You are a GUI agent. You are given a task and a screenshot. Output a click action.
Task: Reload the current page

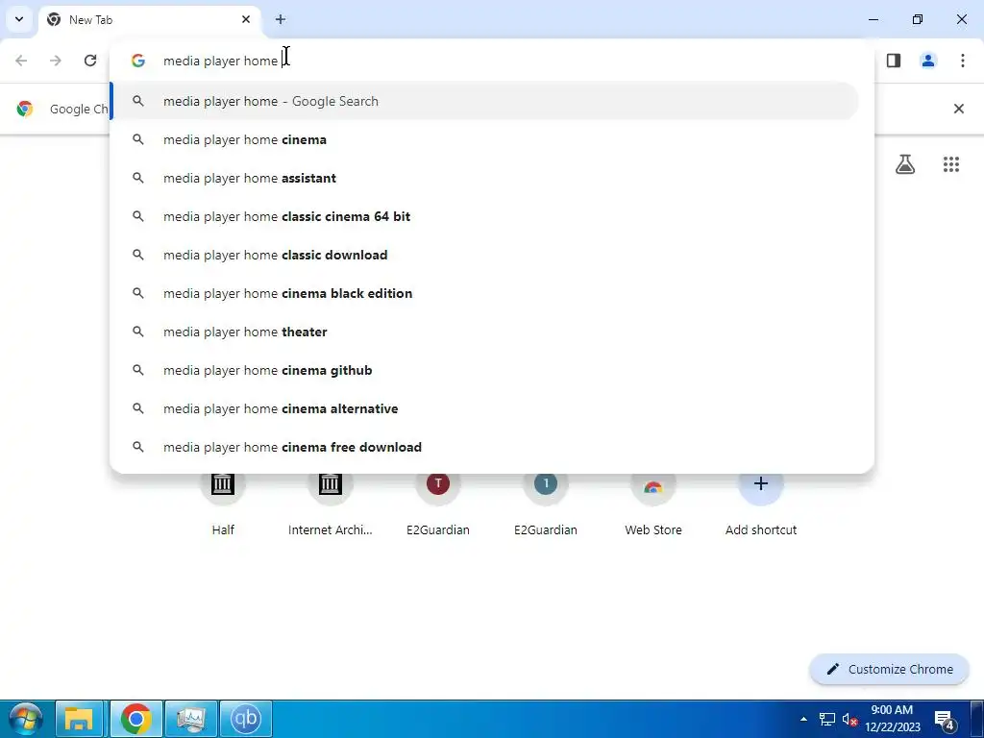tap(90, 61)
